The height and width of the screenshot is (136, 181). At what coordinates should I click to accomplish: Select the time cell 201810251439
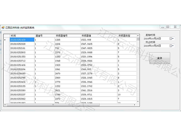click(x=21, y=40)
